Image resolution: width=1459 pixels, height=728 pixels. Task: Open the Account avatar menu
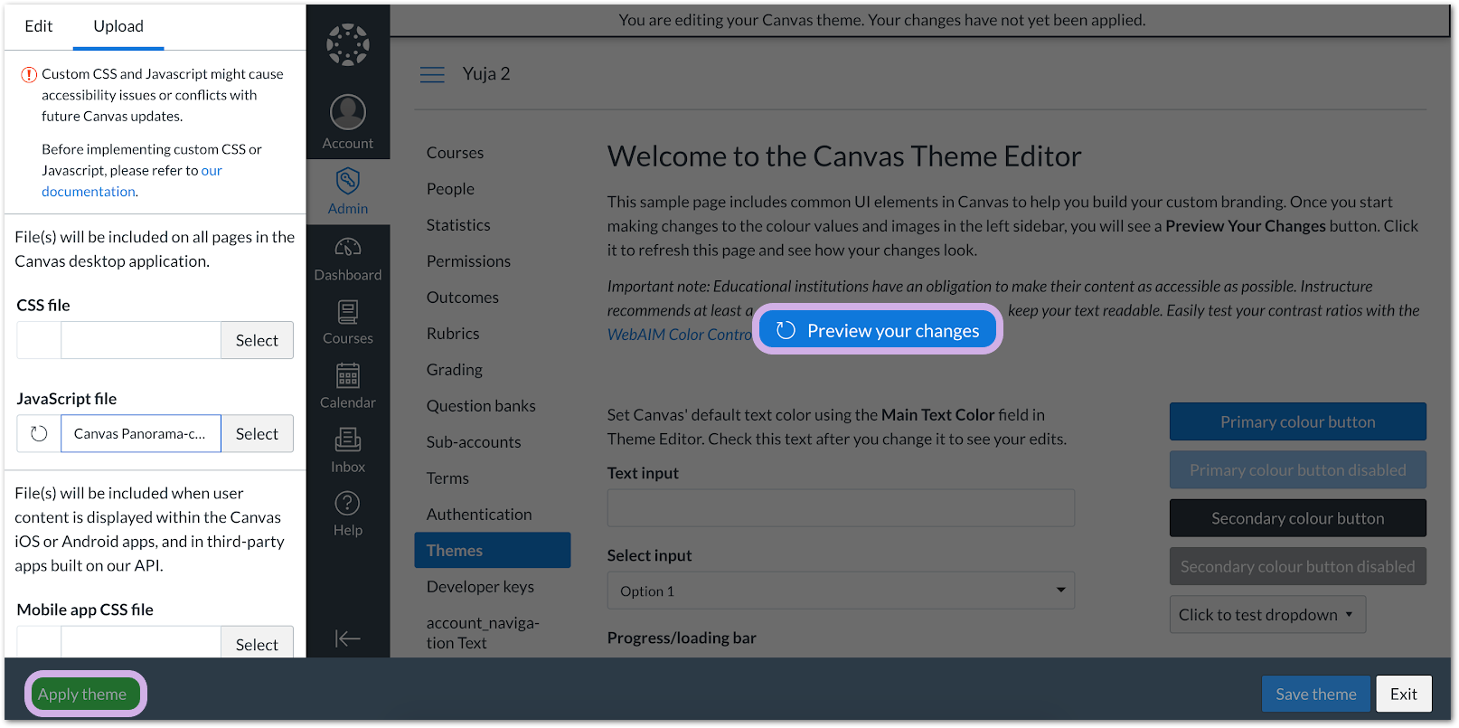pos(348,113)
